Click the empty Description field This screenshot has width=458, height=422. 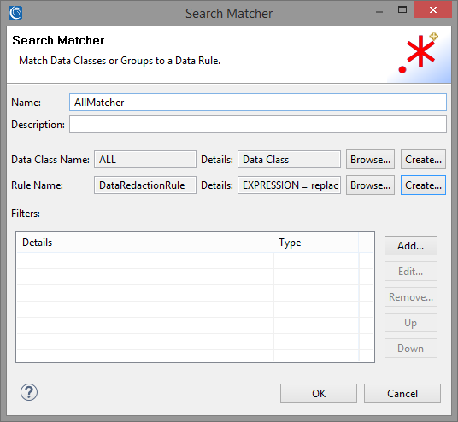[258, 125]
